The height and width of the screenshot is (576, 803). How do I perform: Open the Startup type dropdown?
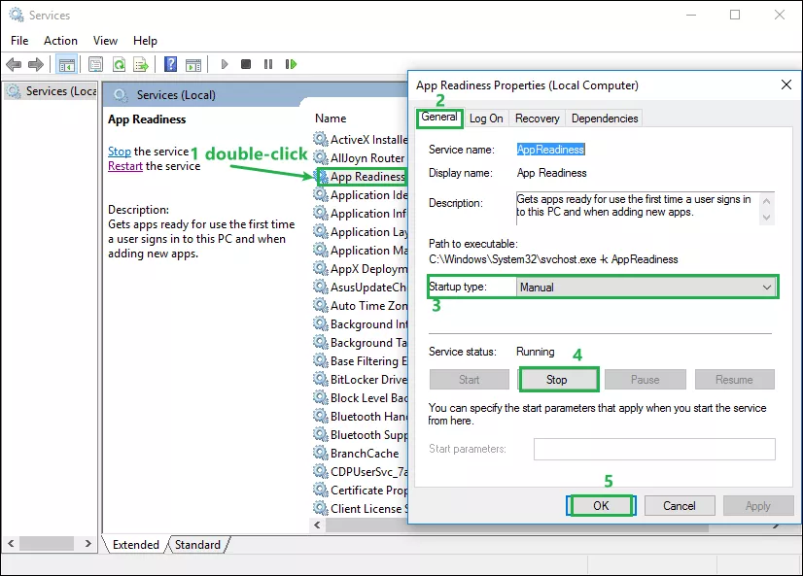pyautogui.click(x=646, y=287)
